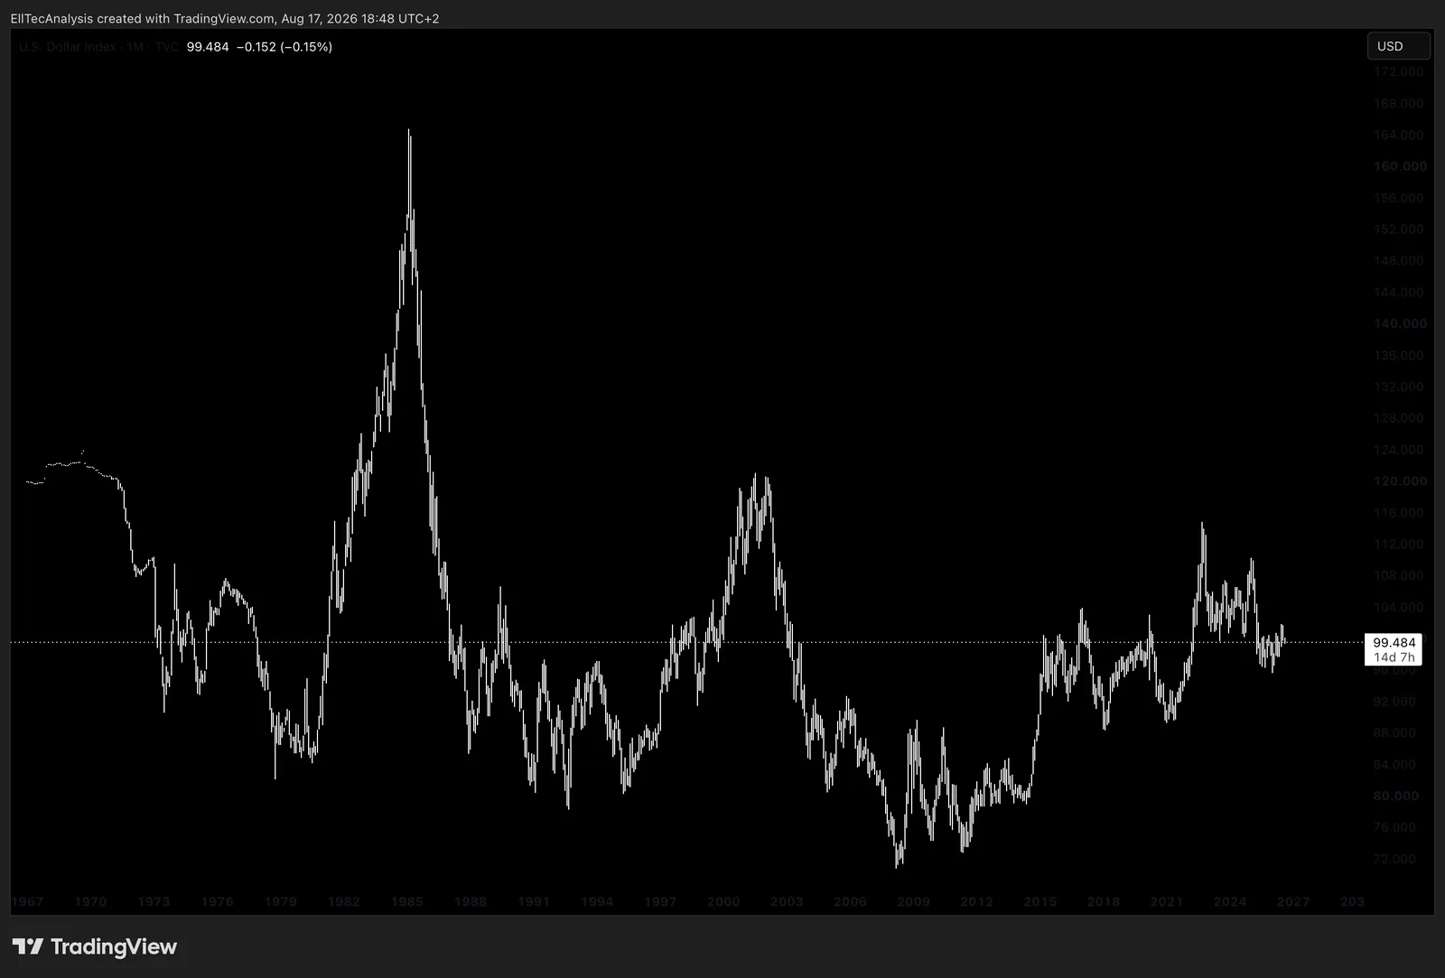
Task: Click the 92.000 price axis label
Action: click(x=1394, y=702)
